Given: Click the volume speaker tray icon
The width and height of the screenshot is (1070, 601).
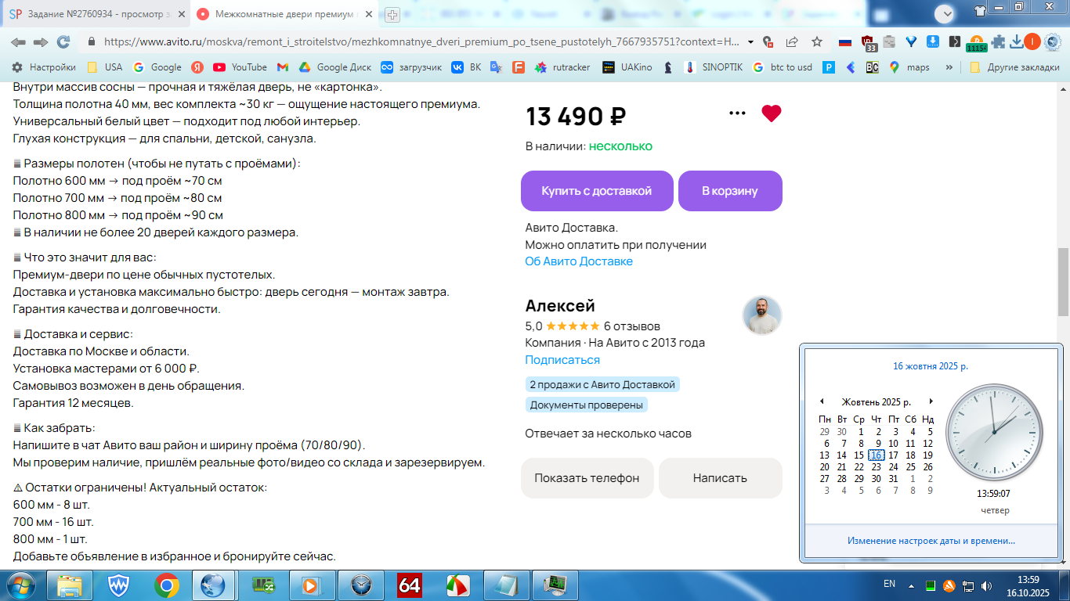Looking at the screenshot, I should [986, 585].
